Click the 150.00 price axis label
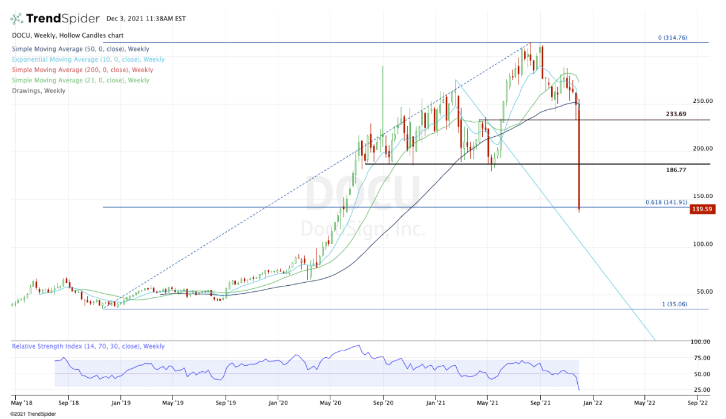 tap(703, 196)
